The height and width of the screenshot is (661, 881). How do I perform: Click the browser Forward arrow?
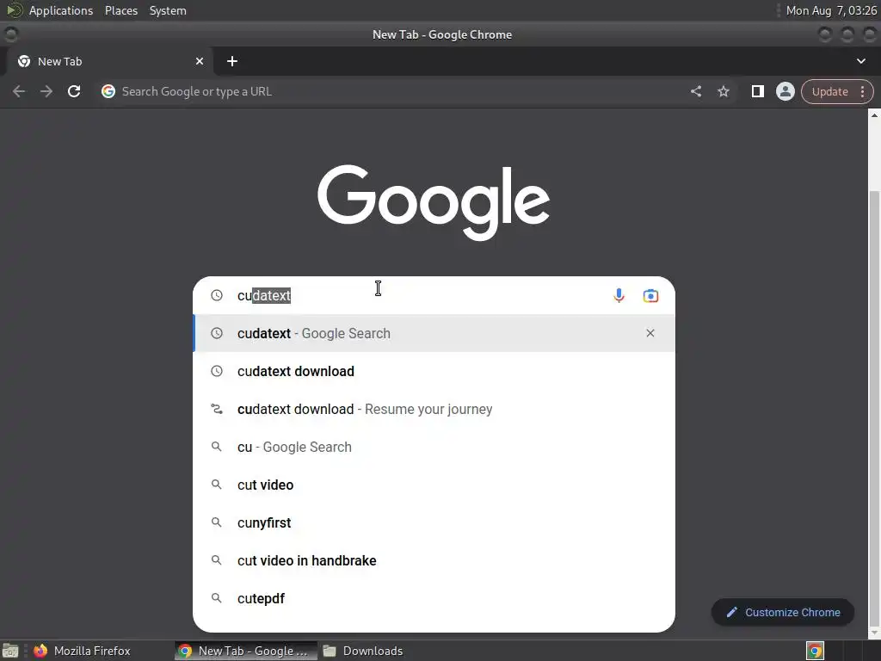coord(46,91)
